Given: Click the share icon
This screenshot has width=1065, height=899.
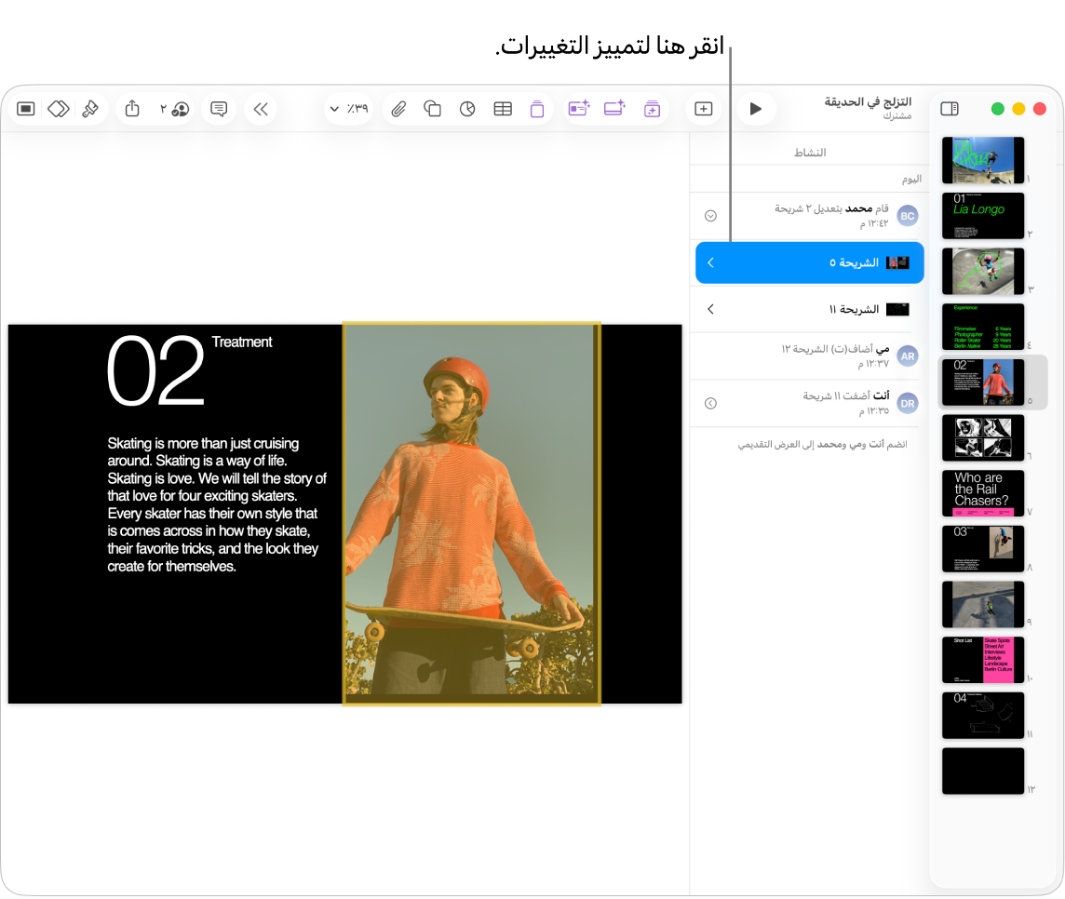Looking at the screenshot, I should pos(132,109).
